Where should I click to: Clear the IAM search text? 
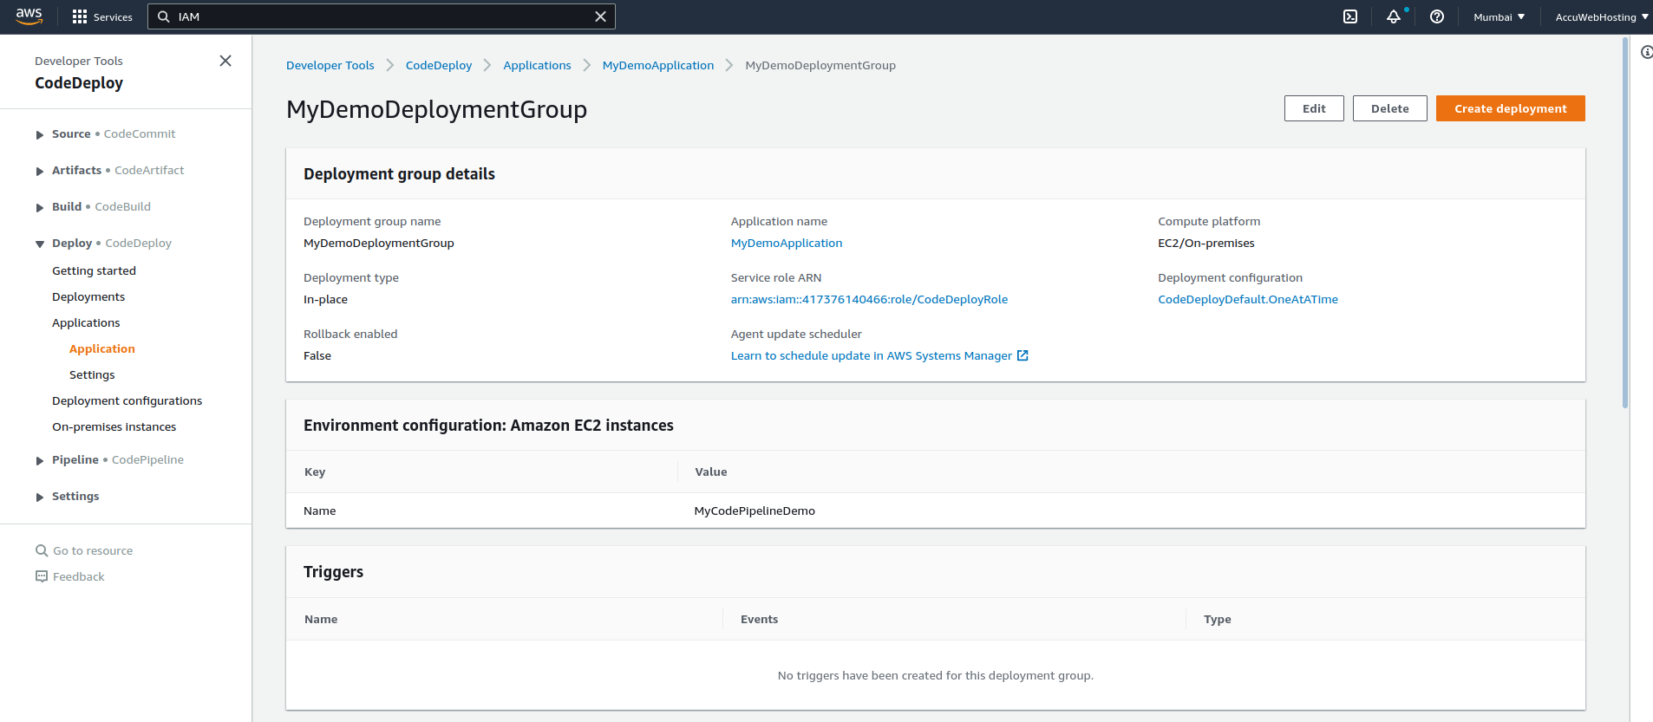(x=600, y=16)
